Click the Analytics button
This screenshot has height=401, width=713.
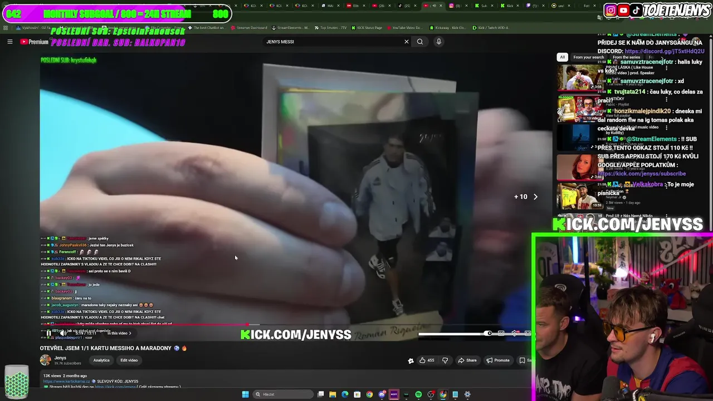(101, 360)
